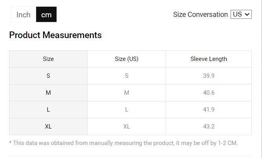Click the 39.9 sleeve length value
This screenshot has height=158, width=262.
point(209,76)
